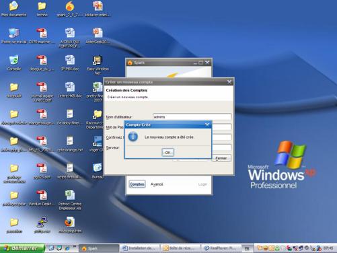Image resolution: width=337 pixels, height=253 pixels.
Task: Click the greyed Login button in Spark
Action: [202, 184]
